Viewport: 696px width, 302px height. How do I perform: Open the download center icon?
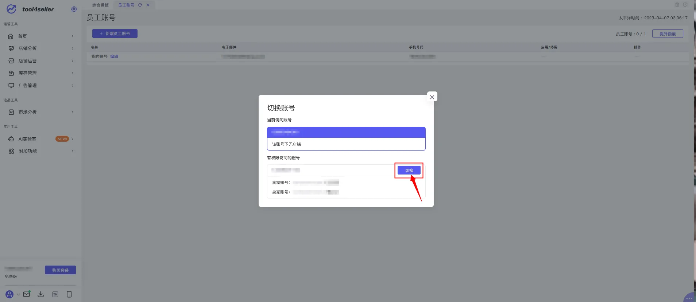click(41, 294)
